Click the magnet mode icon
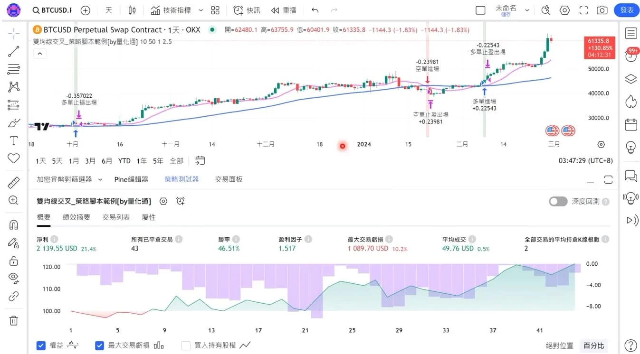The image size is (640, 354). tap(14, 225)
